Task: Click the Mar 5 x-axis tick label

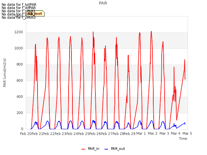Action: click(x=187, y=133)
